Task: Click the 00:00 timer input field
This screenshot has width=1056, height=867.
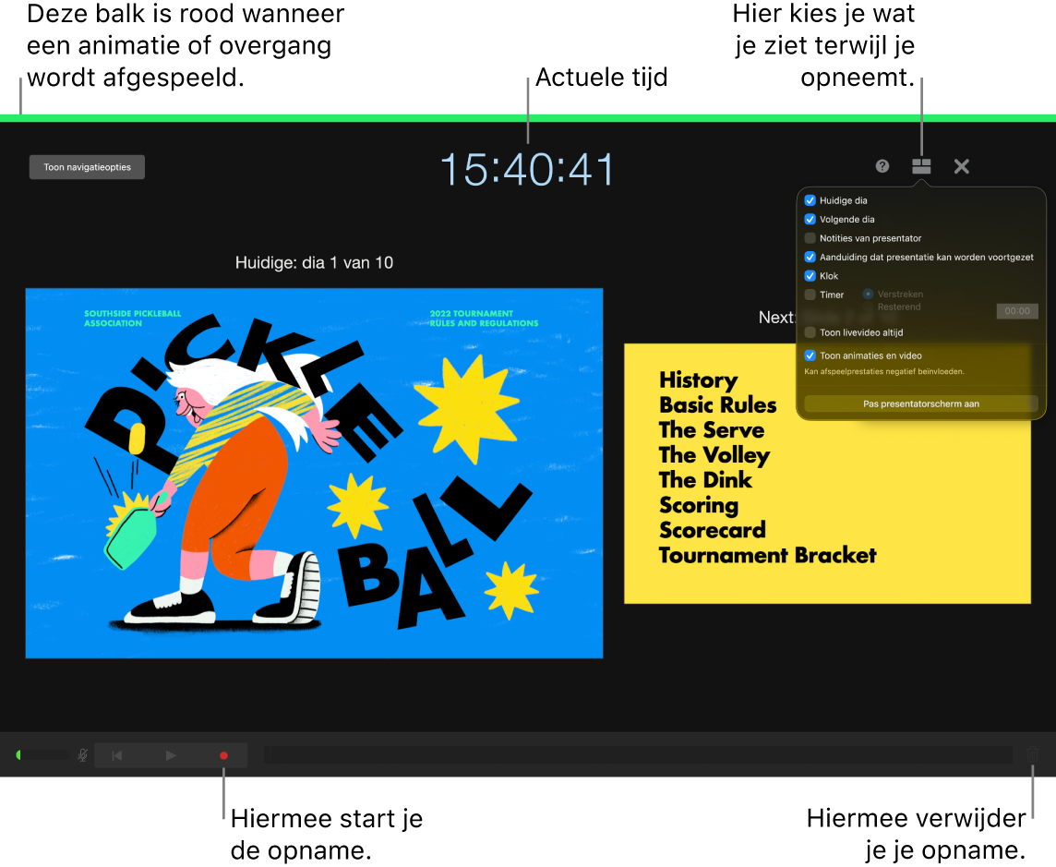Action: 1017,310
